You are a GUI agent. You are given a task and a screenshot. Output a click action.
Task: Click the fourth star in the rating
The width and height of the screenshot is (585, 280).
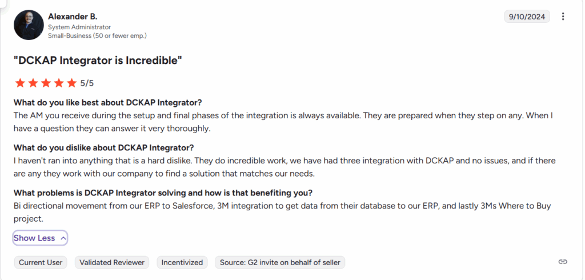(x=58, y=83)
